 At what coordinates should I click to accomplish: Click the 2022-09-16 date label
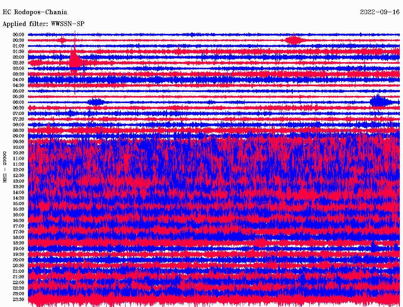(x=380, y=12)
